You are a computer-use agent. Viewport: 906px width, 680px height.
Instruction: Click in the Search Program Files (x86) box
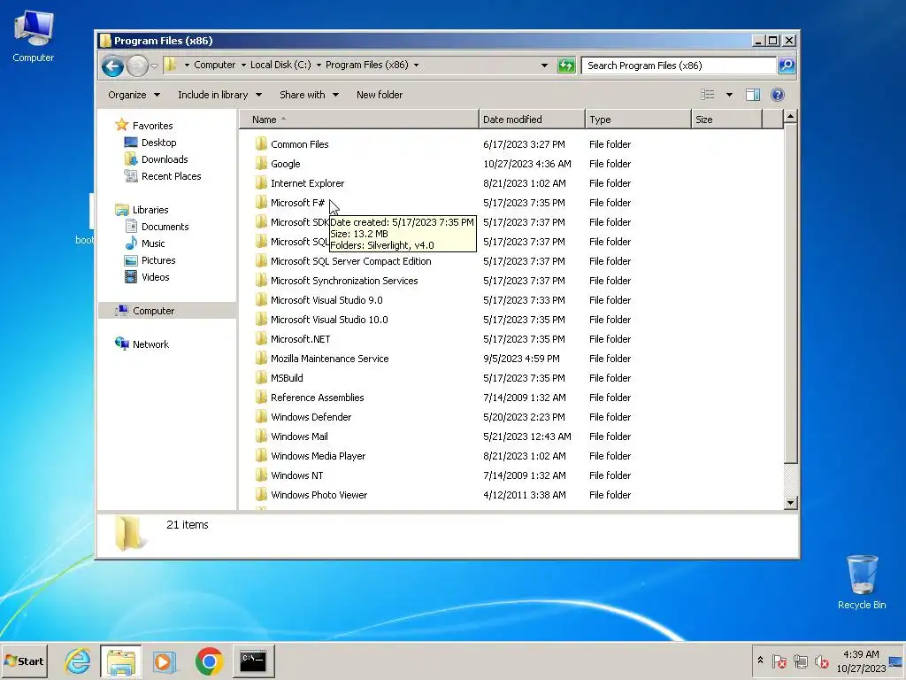pyautogui.click(x=679, y=66)
